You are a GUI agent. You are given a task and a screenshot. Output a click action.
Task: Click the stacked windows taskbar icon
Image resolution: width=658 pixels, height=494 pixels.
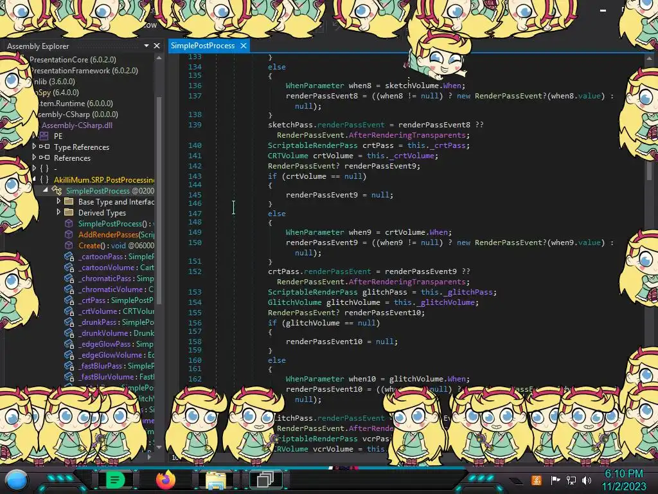(x=265, y=480)
